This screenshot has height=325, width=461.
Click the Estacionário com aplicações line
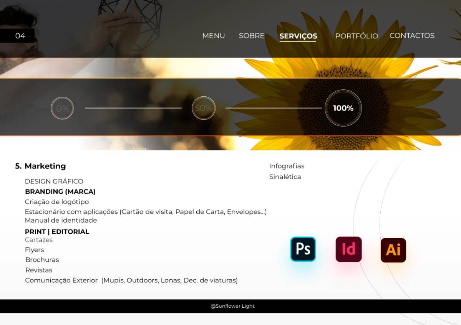[146, 212]
